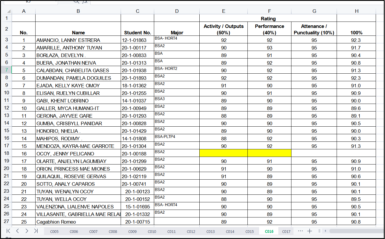Viewport: 385px width, 239px height.
Task: Switch to the C005 sheet tab
Action: pyautogui.click(x=54, y=232)
